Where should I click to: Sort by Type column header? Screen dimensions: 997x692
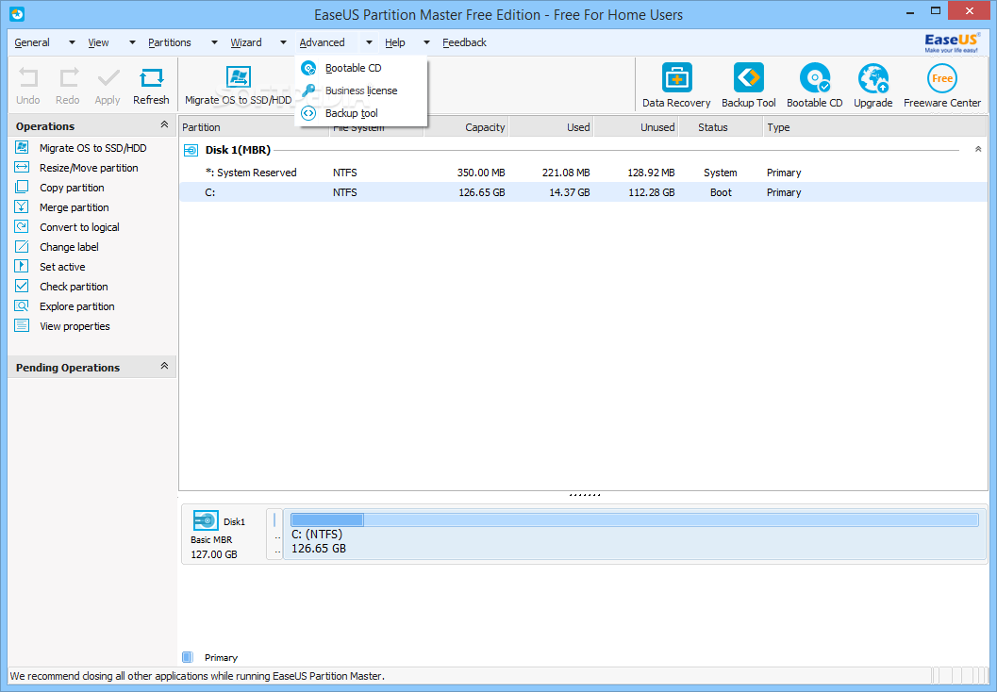click(x=875, y=127)
